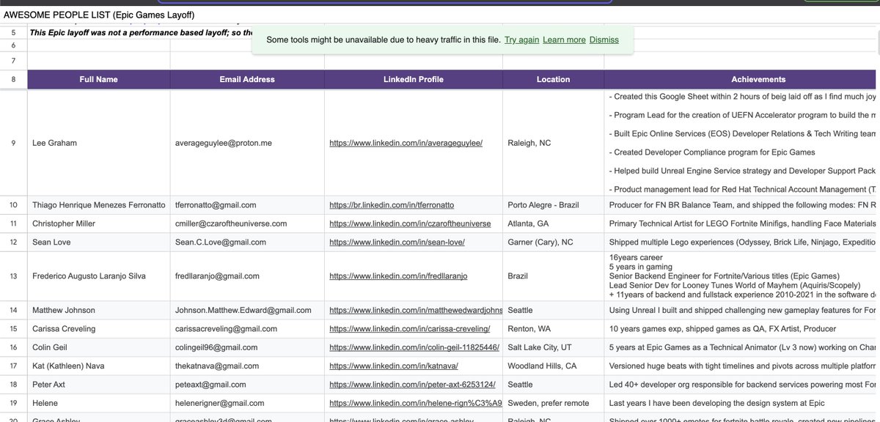
Task: Open linkedin.com/in/fredllaranjo profile link
Action: [398, 276]
